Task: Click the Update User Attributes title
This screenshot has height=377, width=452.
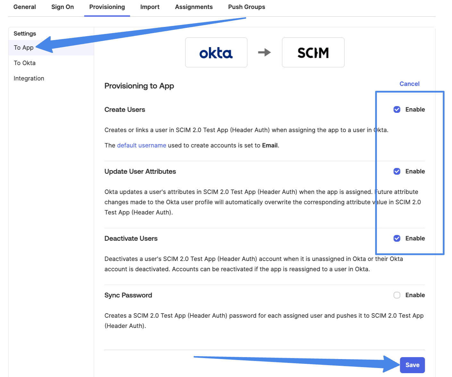Action: click(140, 172)
